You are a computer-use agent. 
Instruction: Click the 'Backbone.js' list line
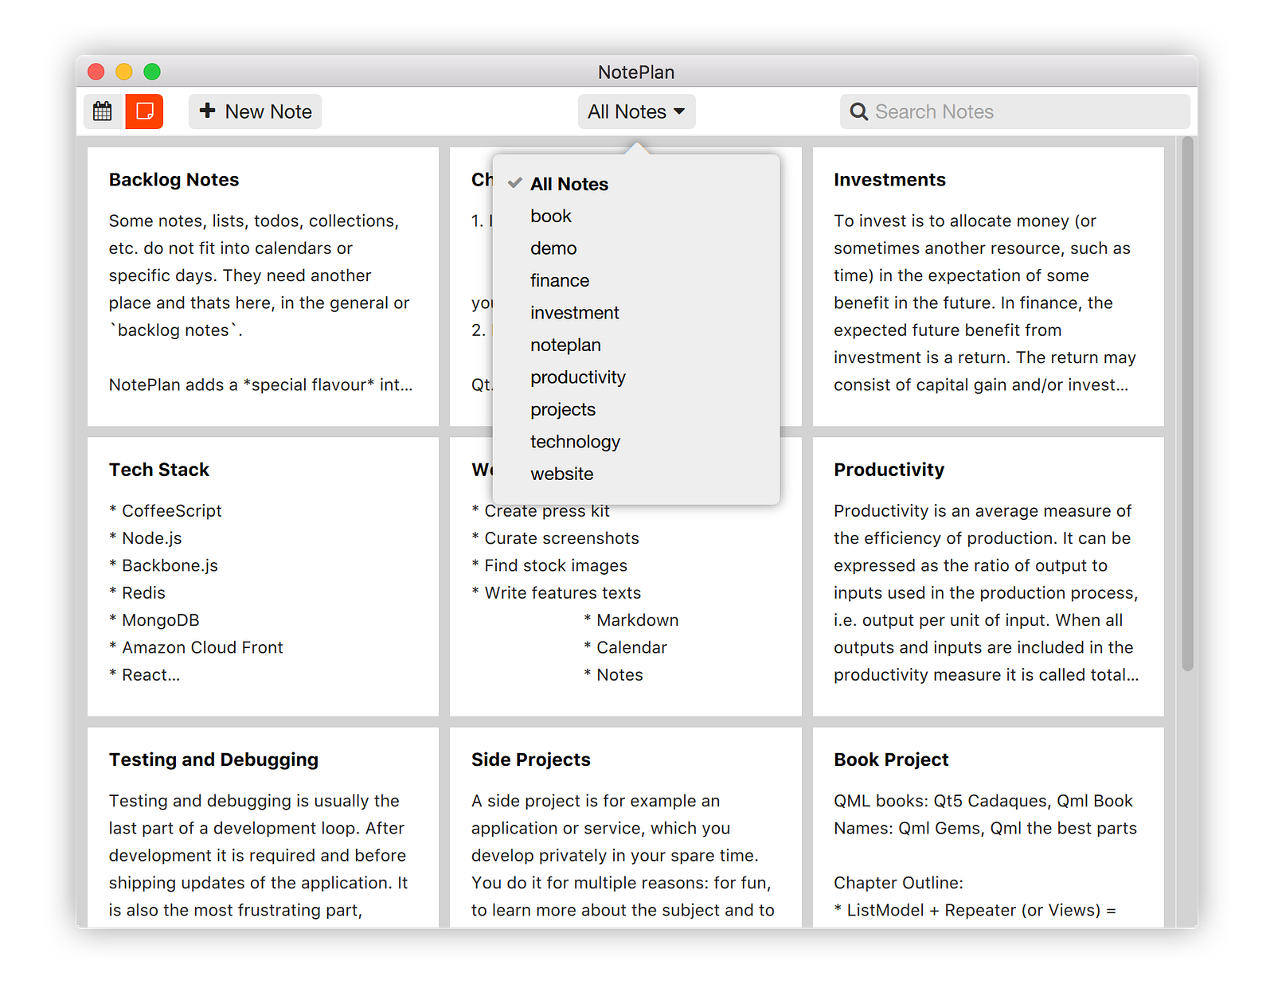pos(163,565)
